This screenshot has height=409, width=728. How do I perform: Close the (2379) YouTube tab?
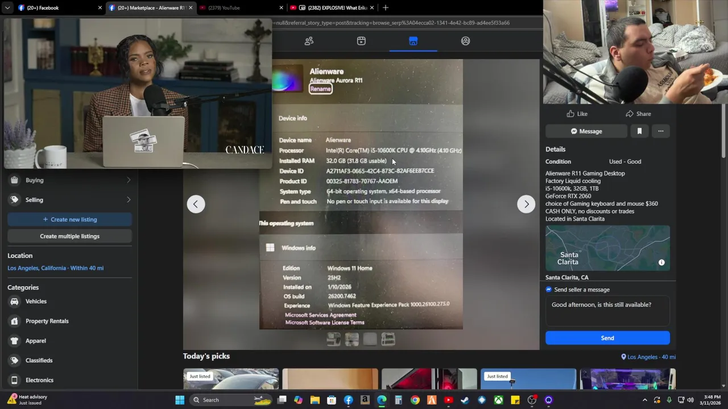(281, 8)
